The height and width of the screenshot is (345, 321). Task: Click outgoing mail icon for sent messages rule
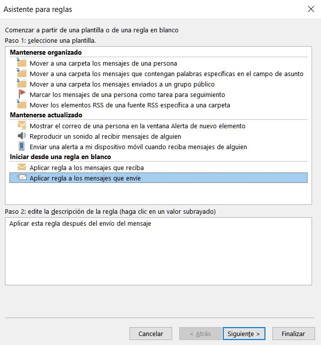tap(22, 177)
